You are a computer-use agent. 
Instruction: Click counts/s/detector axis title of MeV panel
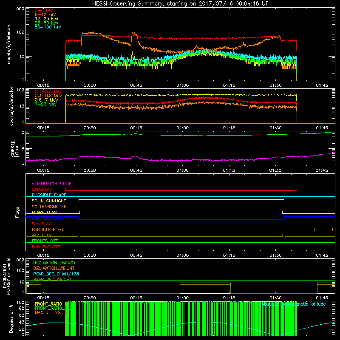coord(11,106)
